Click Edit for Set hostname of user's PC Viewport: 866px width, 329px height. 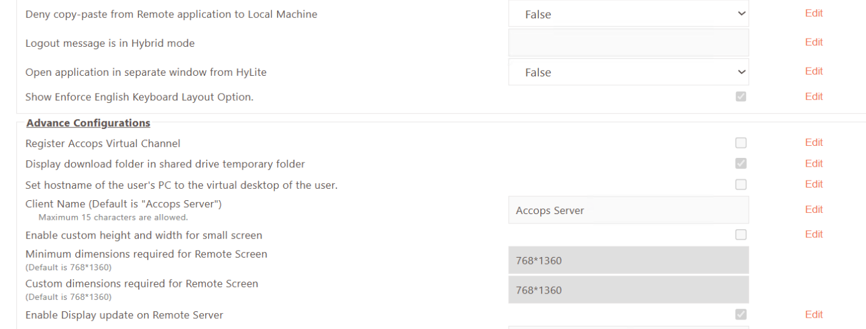pyautogui.click(x=814, y=184)
